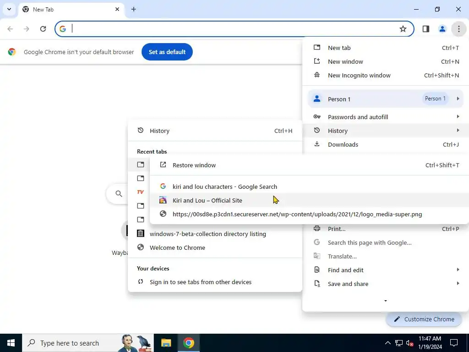Image resolution: width=469 pixels, height=352 pixels.
Task: Open windows-7-beta-collection directory listing
Action: pos(215,234)
